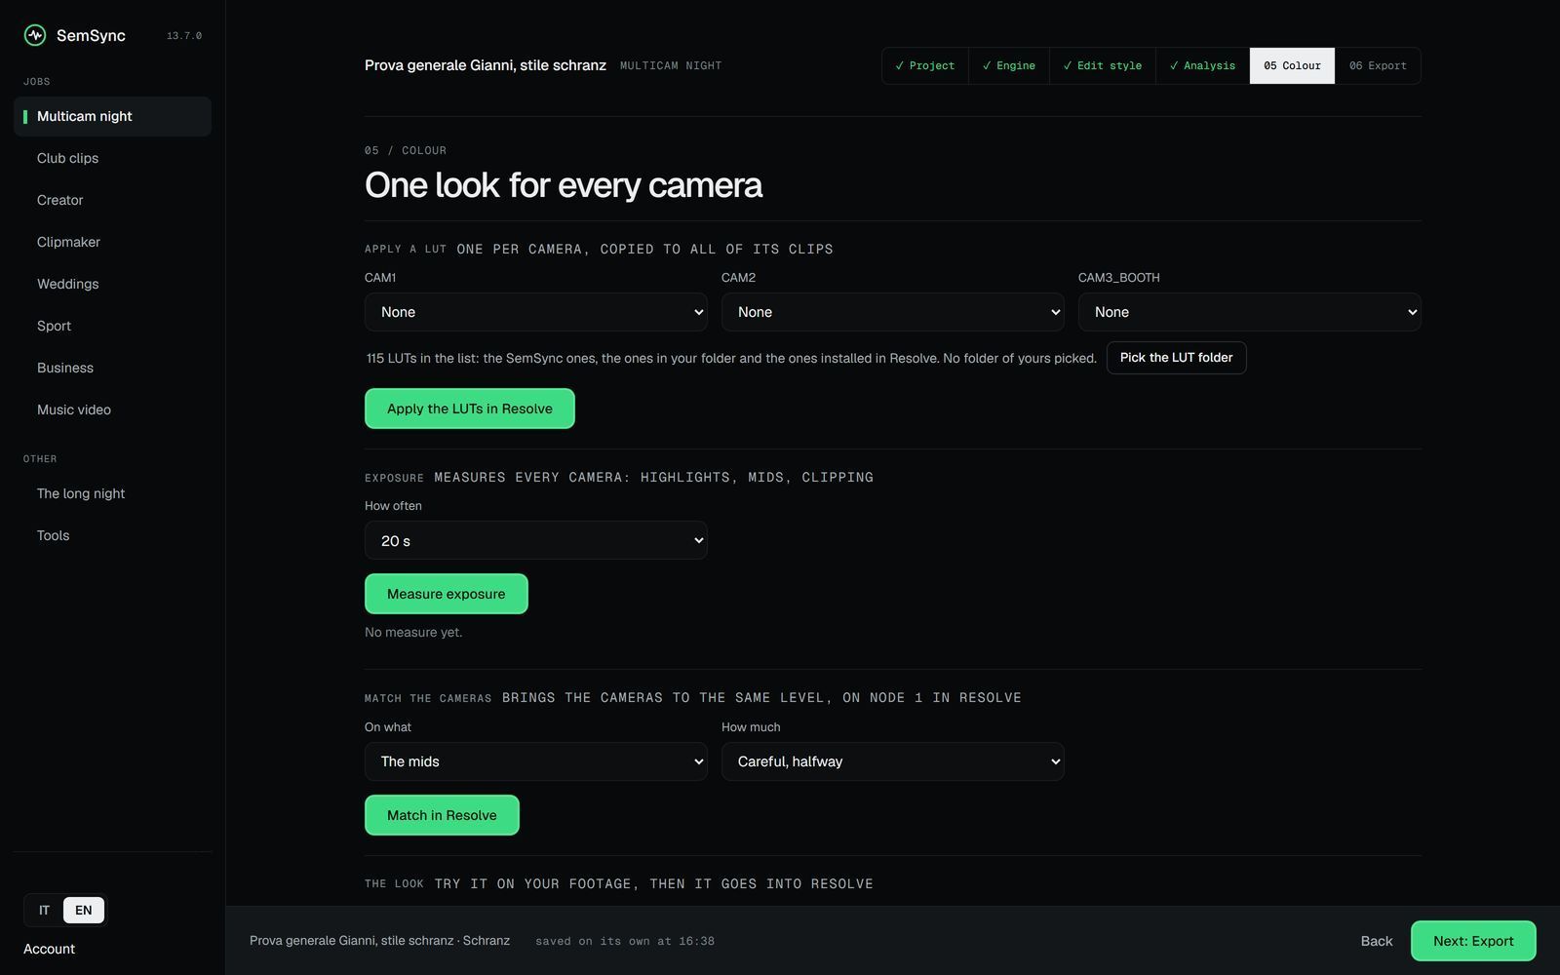The height and width of the screenshot is (975, 1560).
Task: Open the CAM2 LUT dropdown
Action: coord(892,312)
